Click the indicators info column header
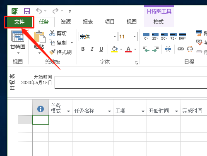207x156 pixels. [41, 107]
